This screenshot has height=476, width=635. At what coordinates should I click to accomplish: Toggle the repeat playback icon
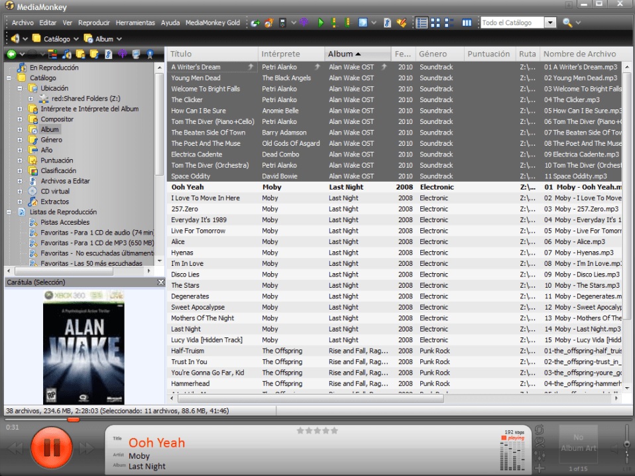[x=540, y=430]
